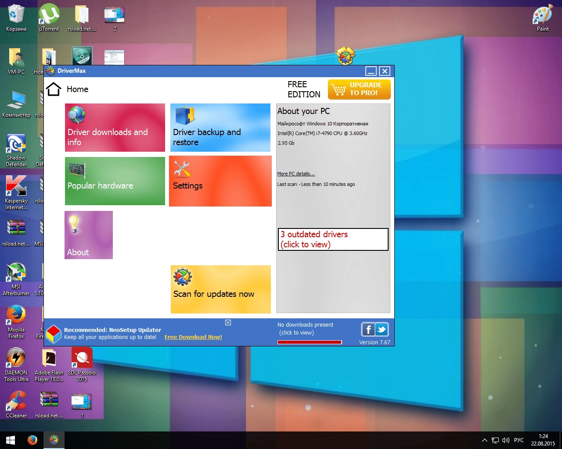View the 3 outdated drivers box
Viewport: 562px width, 449px height.
(333, 239)
